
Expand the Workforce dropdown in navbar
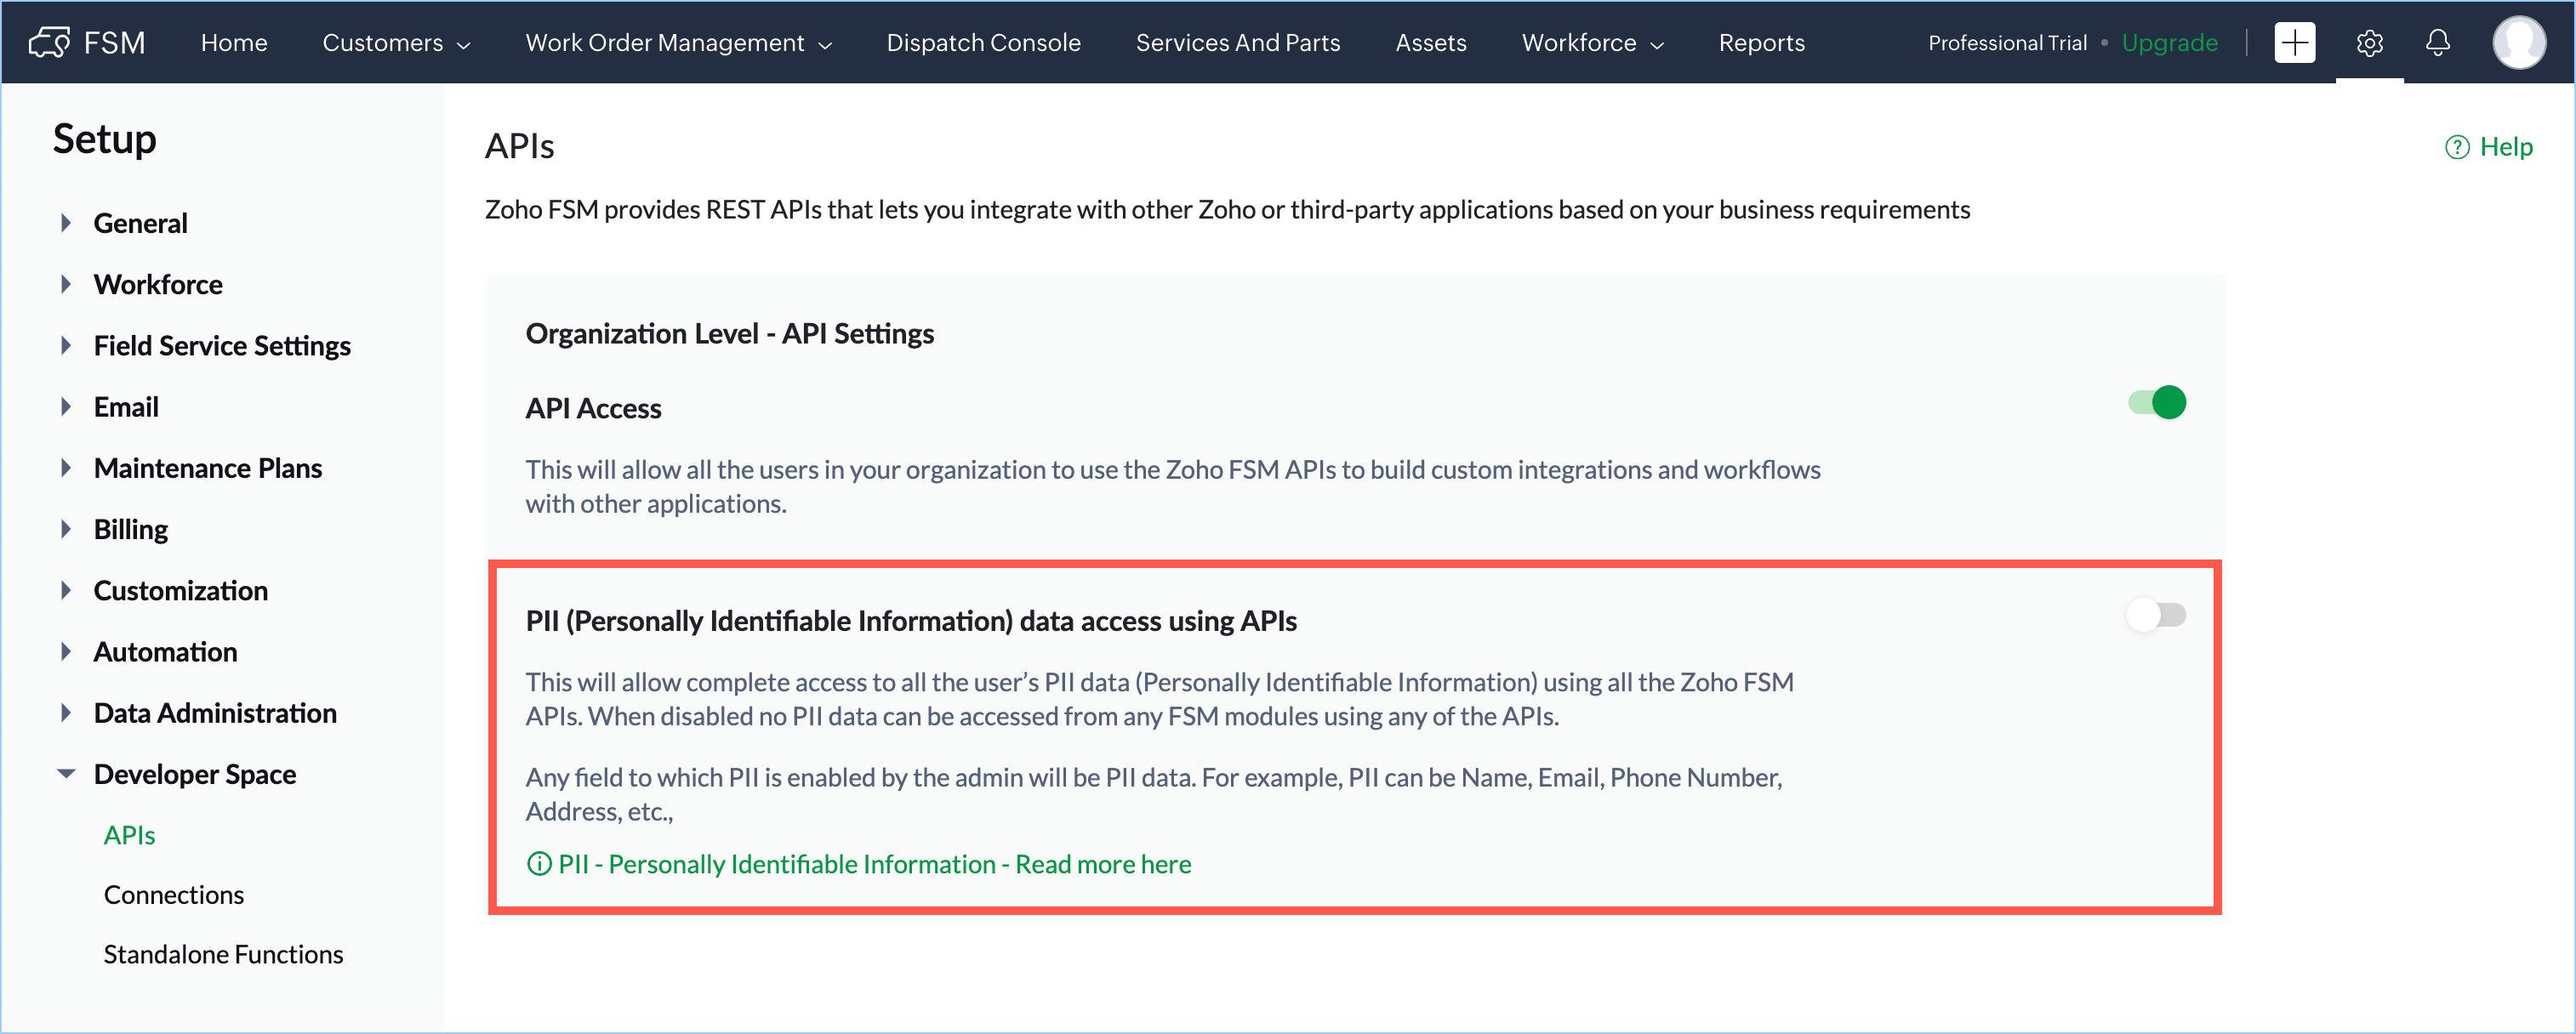coord(1592,42)
